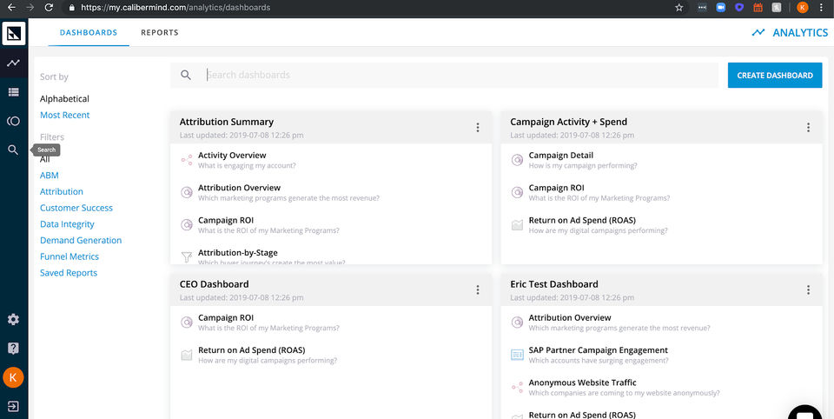The image size is (834, 419).
Task: Click the list view icon in sidebar
Action: (x=14, y=92)
